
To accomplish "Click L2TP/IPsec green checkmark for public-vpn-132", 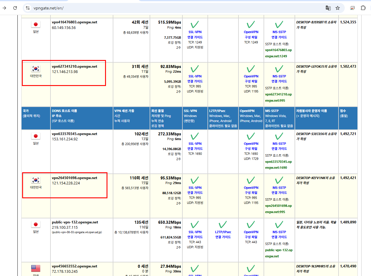I will click(223, 225).
